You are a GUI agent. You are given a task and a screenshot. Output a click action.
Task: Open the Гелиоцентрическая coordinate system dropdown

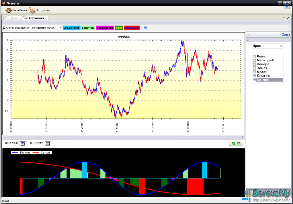coord(60,28)
